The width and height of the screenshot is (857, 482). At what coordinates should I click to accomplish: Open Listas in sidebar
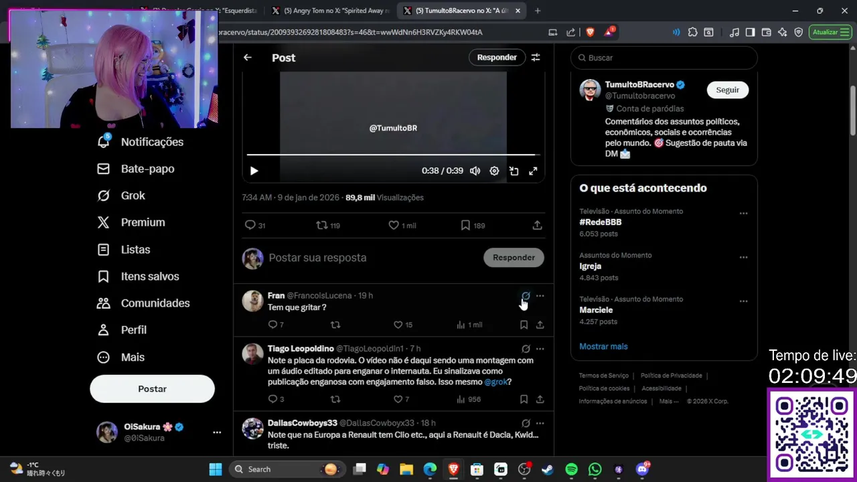pos(124,249)
